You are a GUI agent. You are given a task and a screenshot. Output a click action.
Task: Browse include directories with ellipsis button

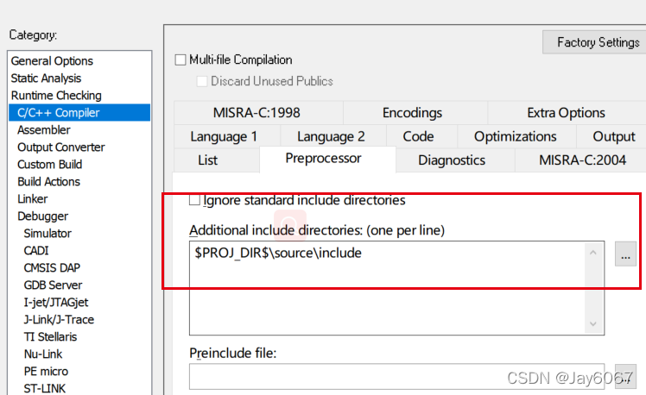click(x=625, y=254)
